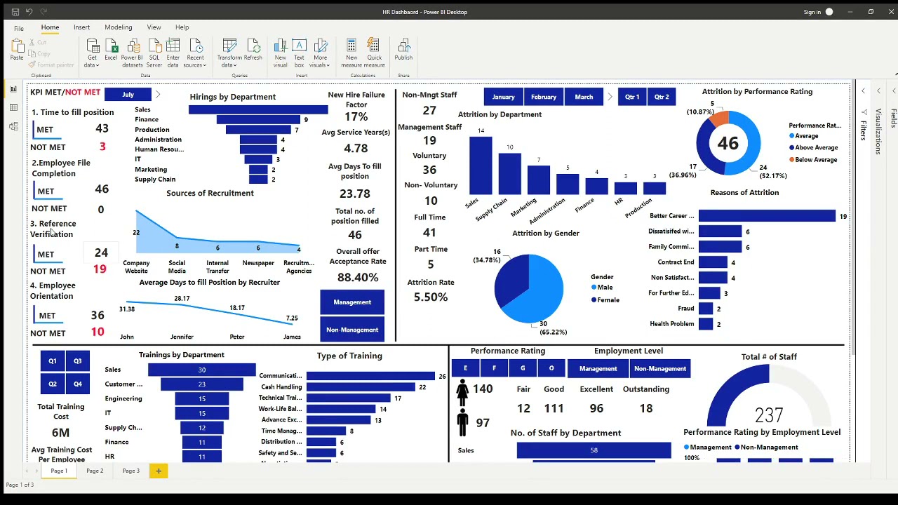Switch to the Page 2 tab
Image resolution: width=898 pixels, height=505 pixels.
point(95,471)
